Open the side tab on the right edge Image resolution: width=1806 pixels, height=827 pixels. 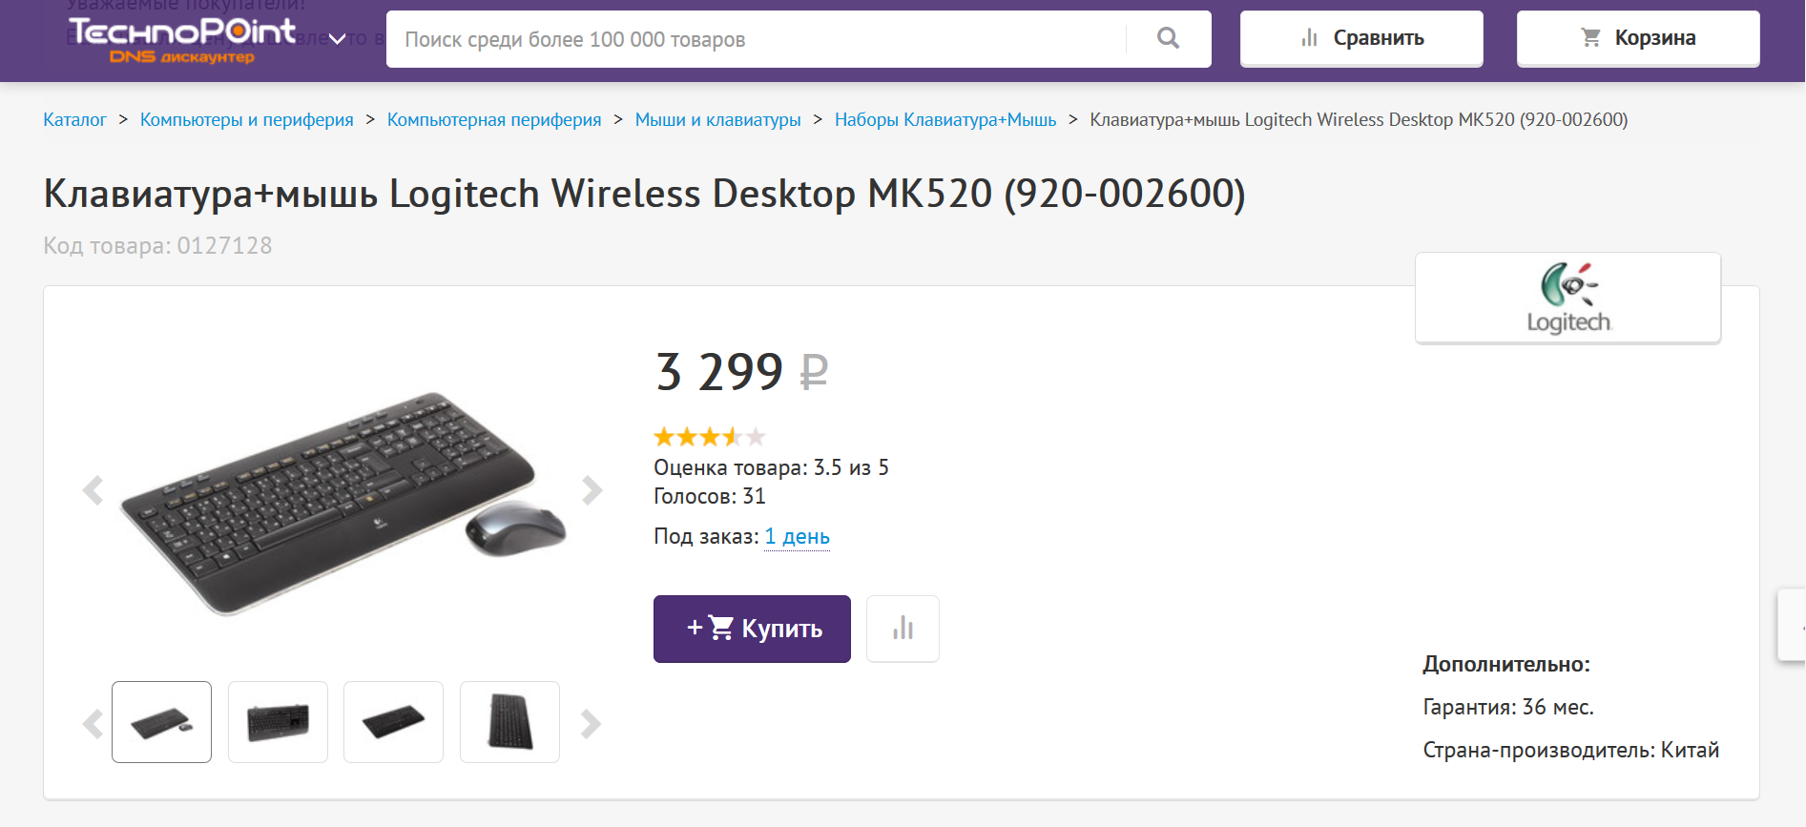tap(1793, 626)
